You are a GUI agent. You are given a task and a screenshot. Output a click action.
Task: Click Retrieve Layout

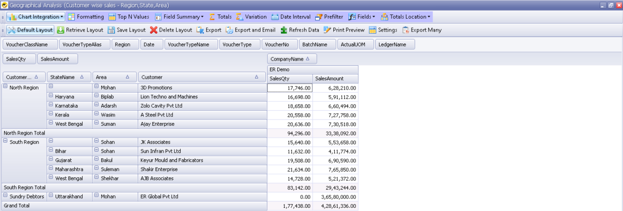tap(80, 30)
